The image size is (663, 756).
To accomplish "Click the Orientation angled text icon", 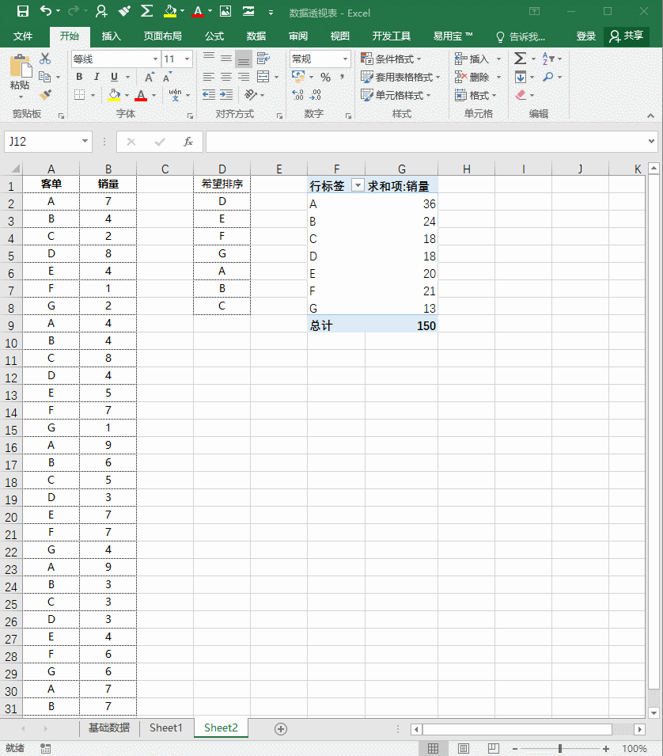I will tap(251, 94).
